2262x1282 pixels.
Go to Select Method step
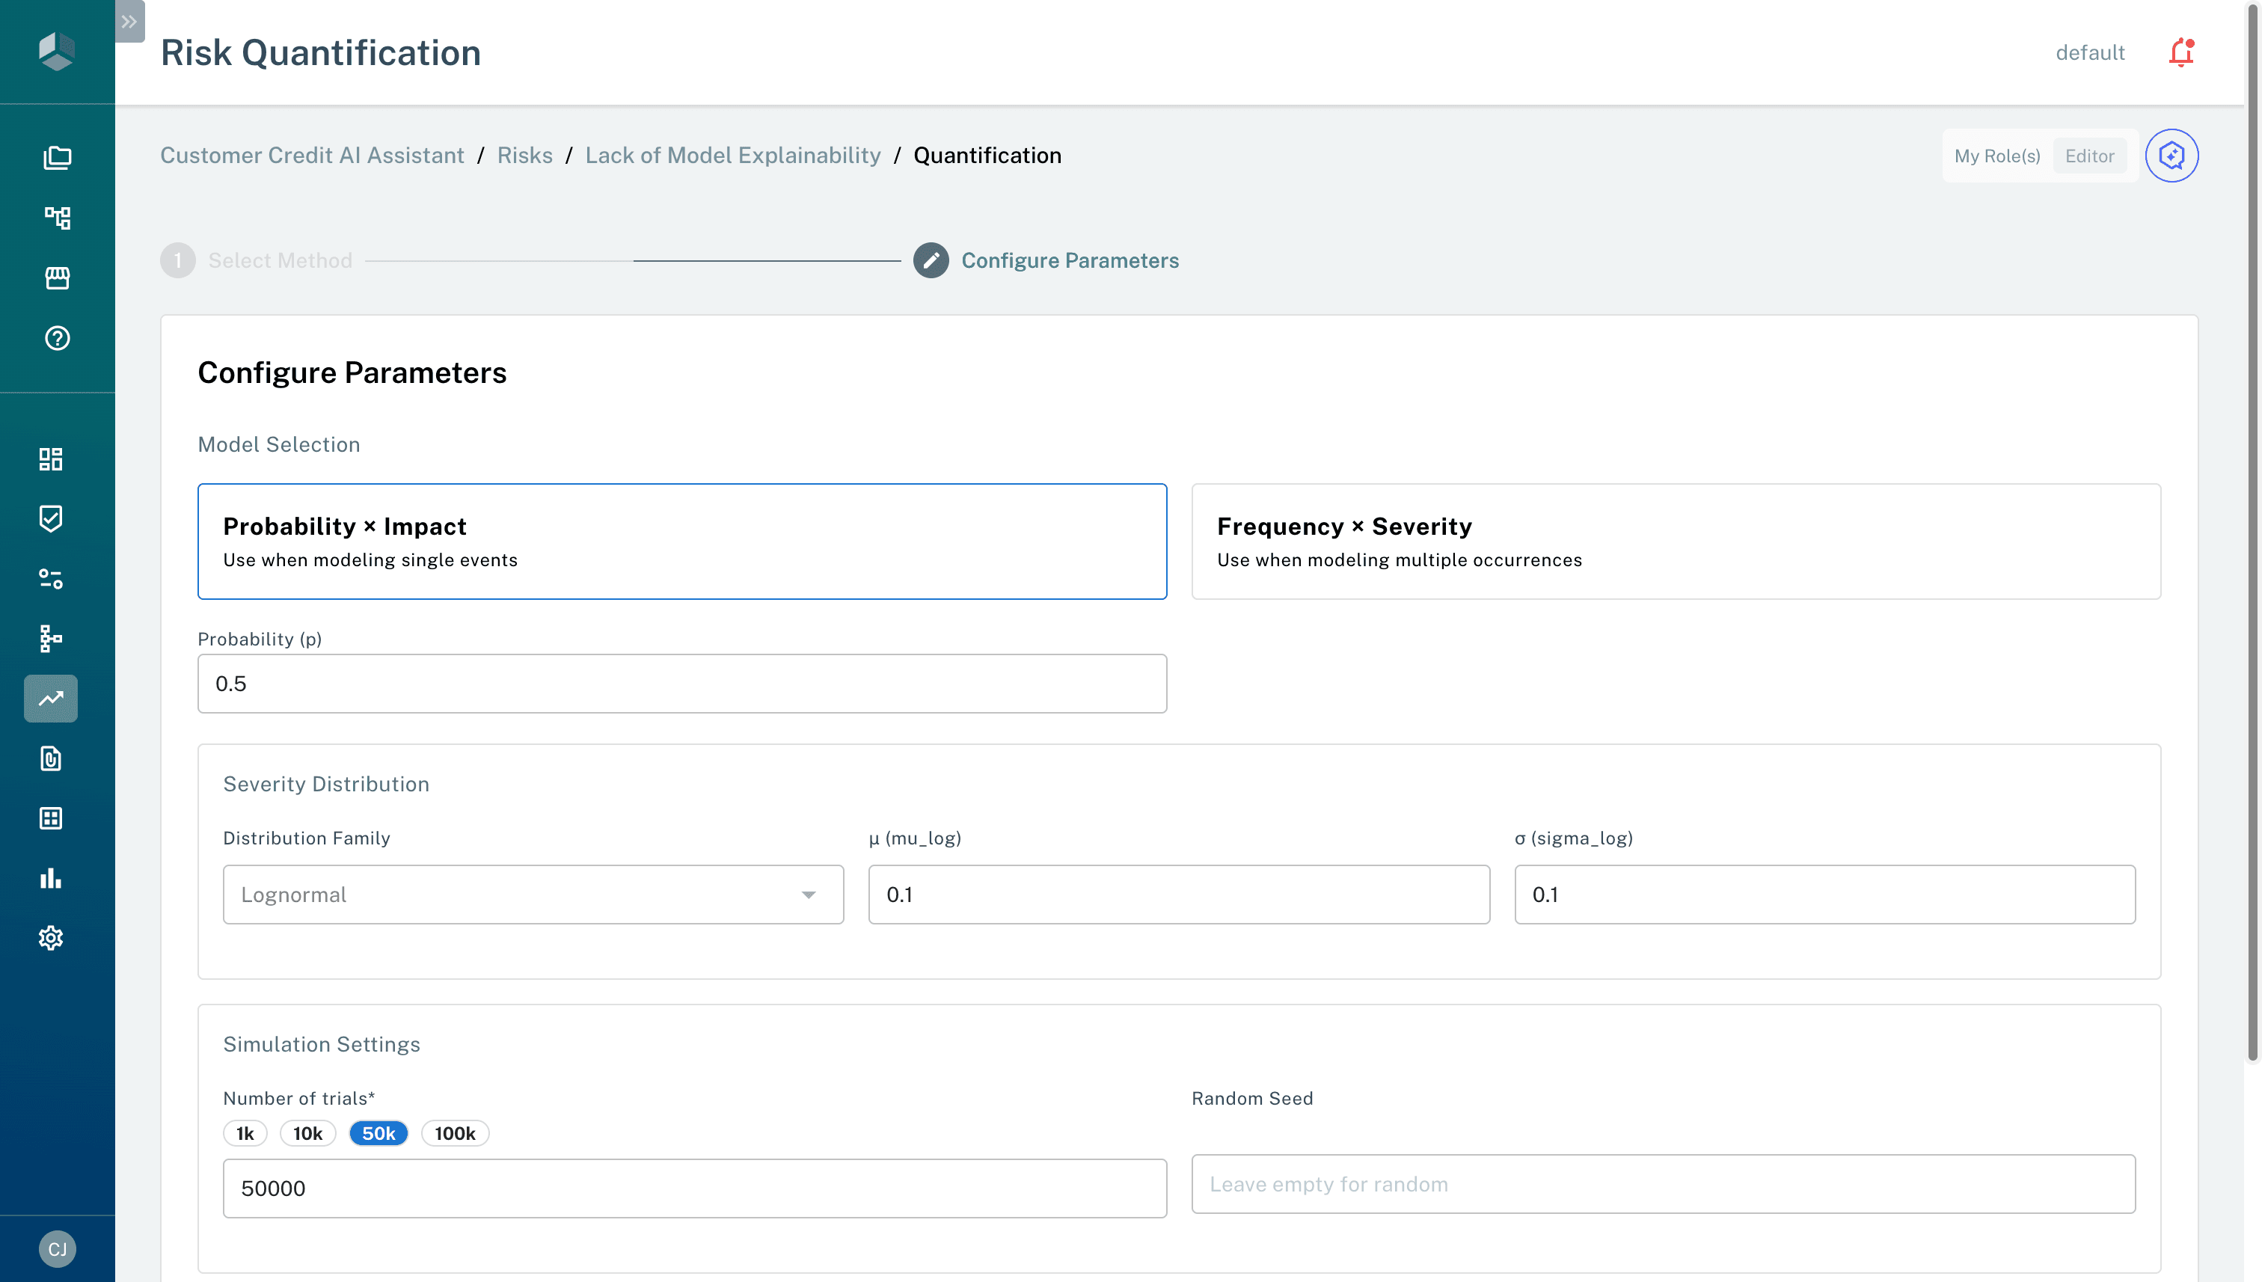coord(279,260)
